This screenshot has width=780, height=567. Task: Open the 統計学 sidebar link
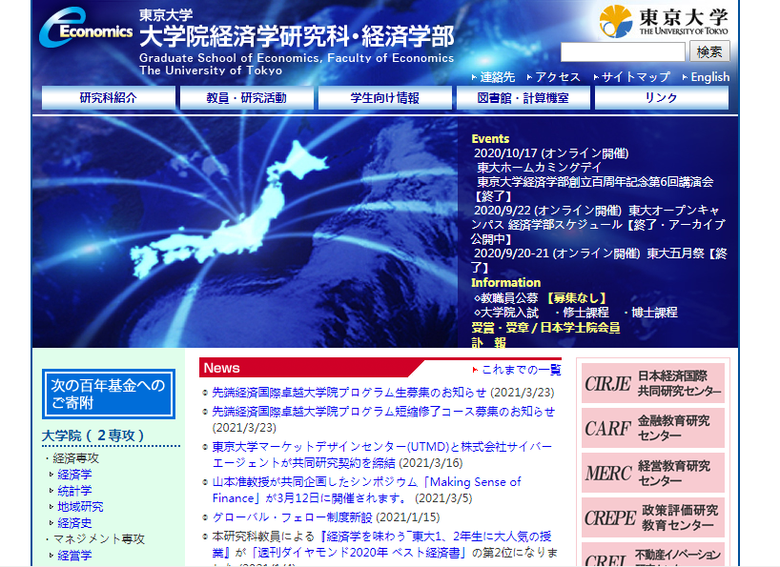pyautogui.click(x=74, y=491)
